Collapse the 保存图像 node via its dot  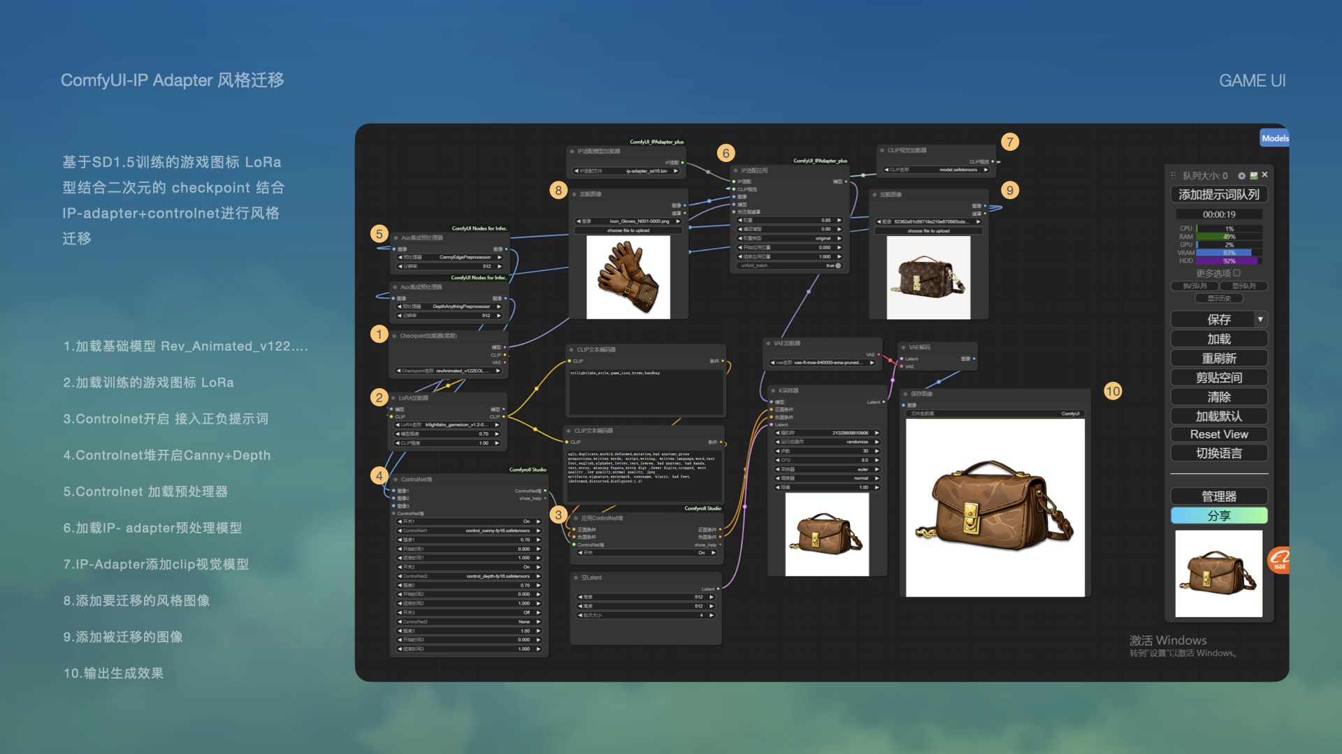coord(905,394)
